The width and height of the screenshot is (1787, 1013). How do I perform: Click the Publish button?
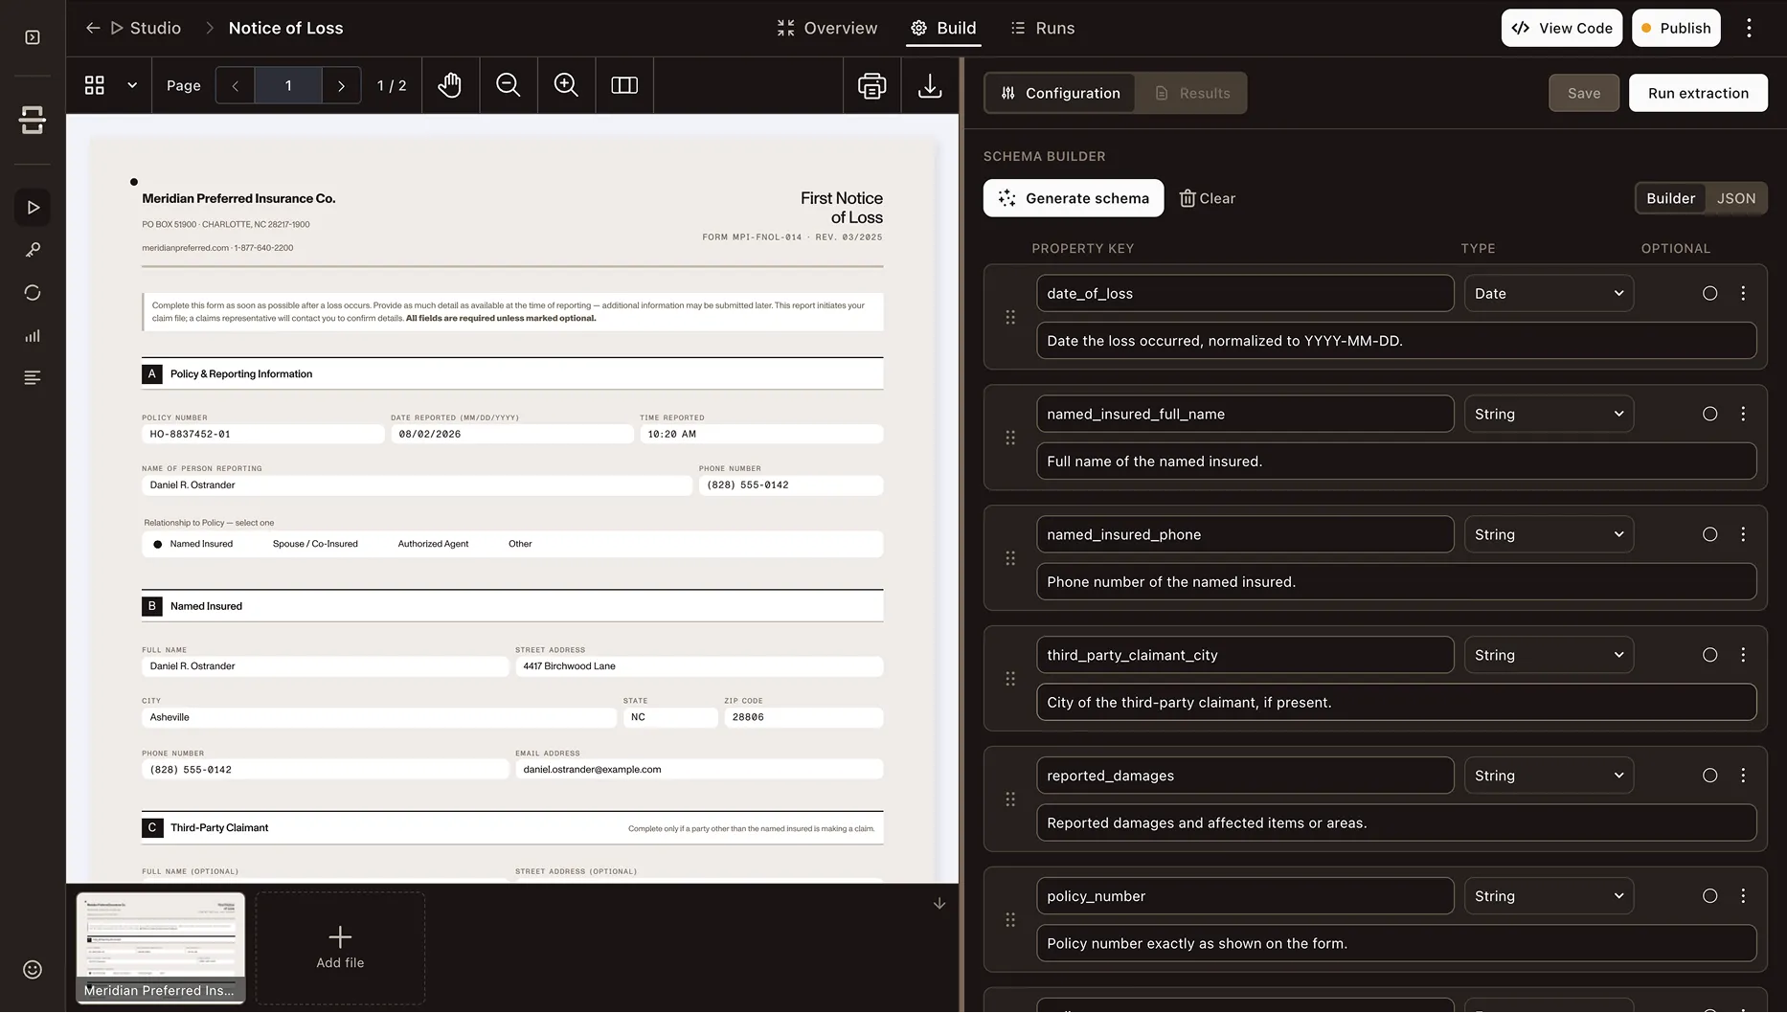pyautogui.click(x=1676, y=28)
